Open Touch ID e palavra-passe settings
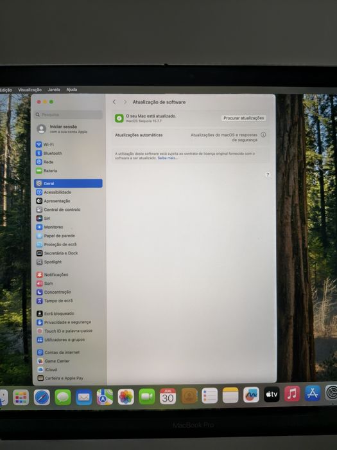337x450 pixels. click(x=69, y=331)
